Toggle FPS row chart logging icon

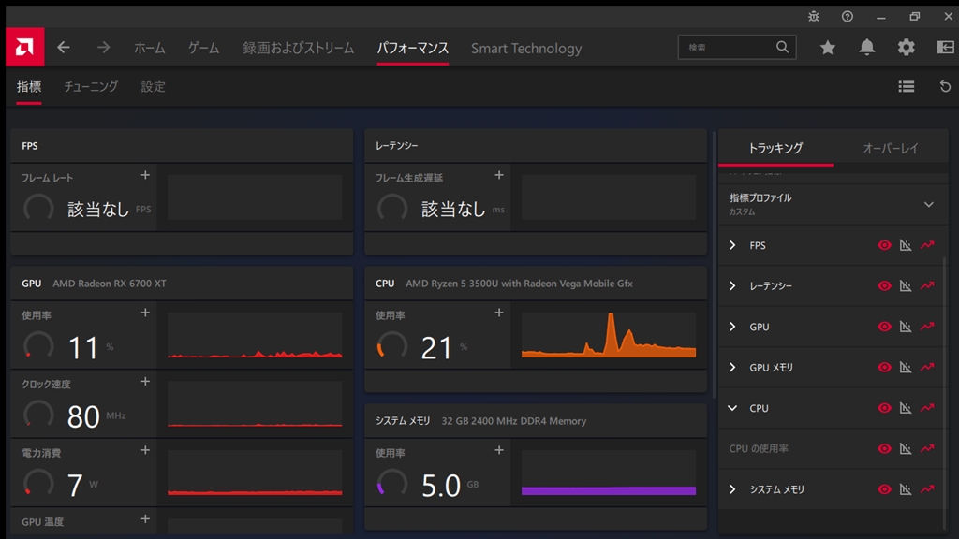pos(906,245)
